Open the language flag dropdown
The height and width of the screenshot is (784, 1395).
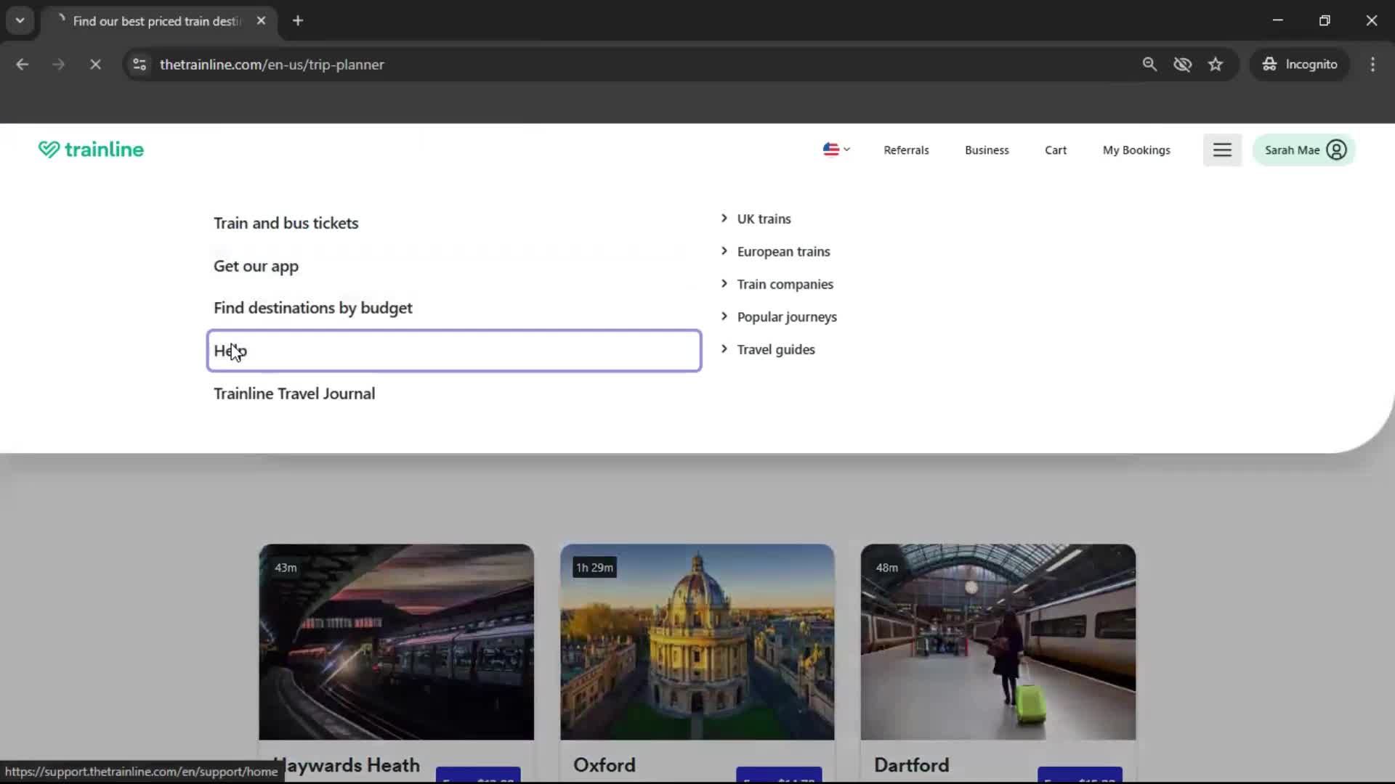(x=836, y=150)
